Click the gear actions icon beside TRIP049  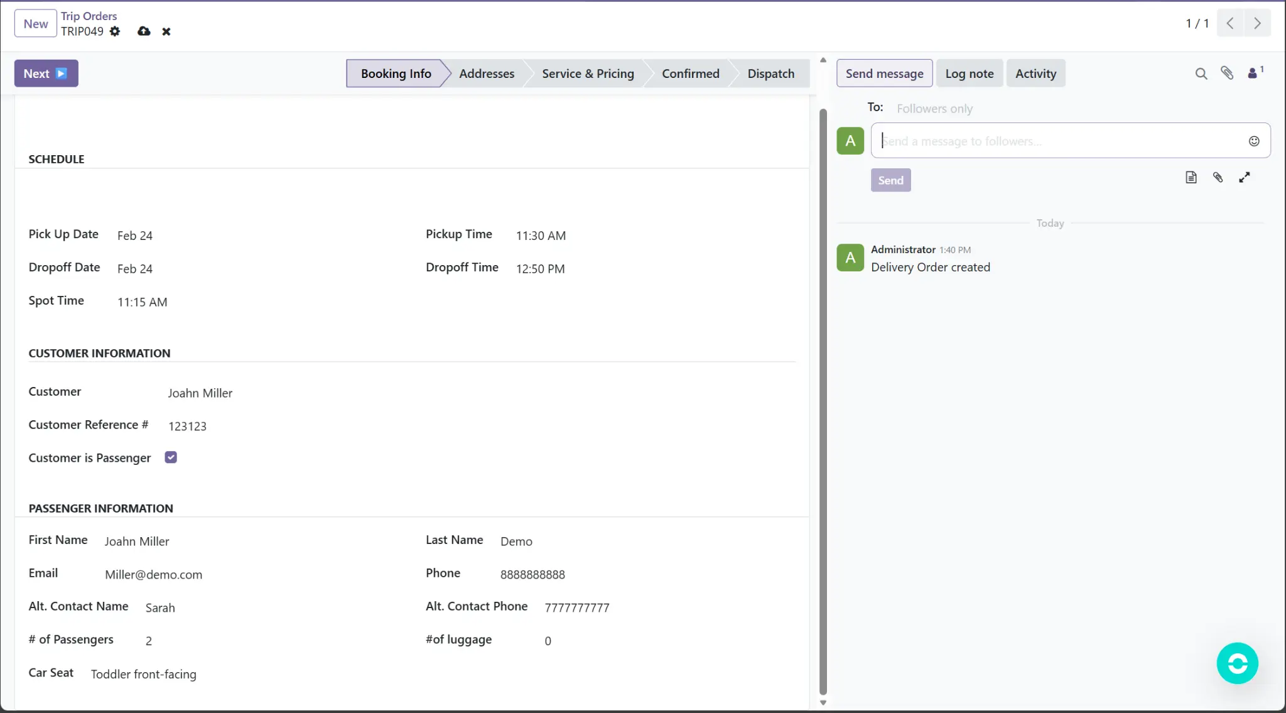(115, 31)
